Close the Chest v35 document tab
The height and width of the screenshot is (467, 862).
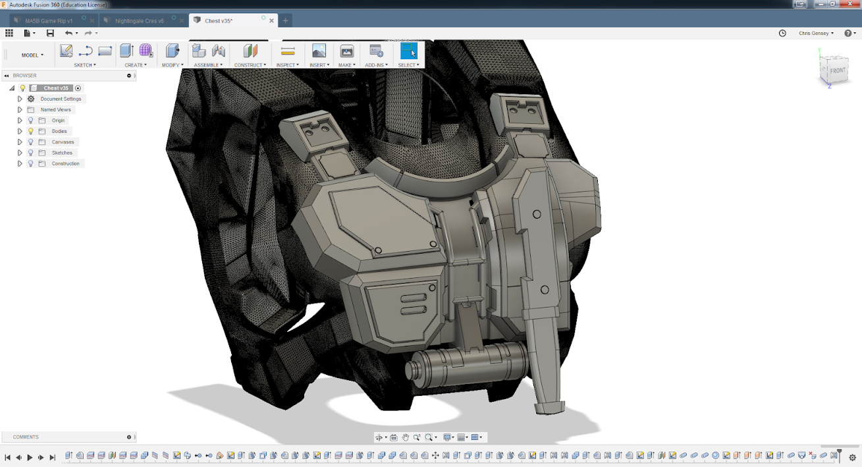coord(272,20)
